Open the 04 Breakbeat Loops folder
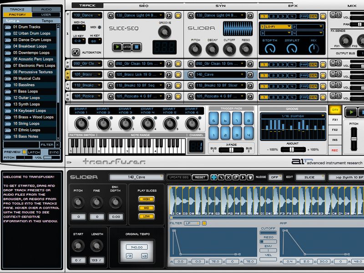 (30, 46)
